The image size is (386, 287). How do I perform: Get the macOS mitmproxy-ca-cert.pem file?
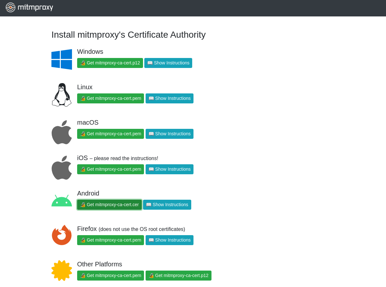coord(111,134)
